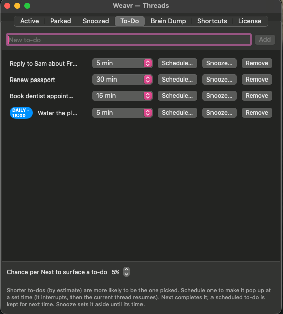
Task: Switch to the Active tab
Action: 30,21
